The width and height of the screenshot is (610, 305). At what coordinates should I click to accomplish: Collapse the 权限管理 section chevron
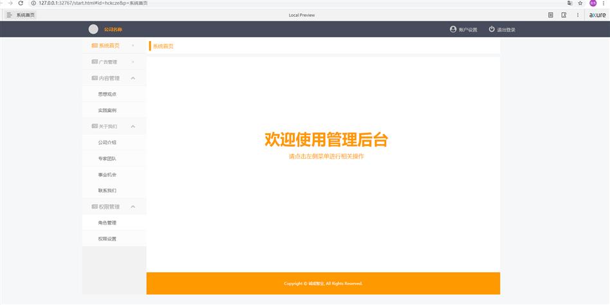tap(133, 207)
